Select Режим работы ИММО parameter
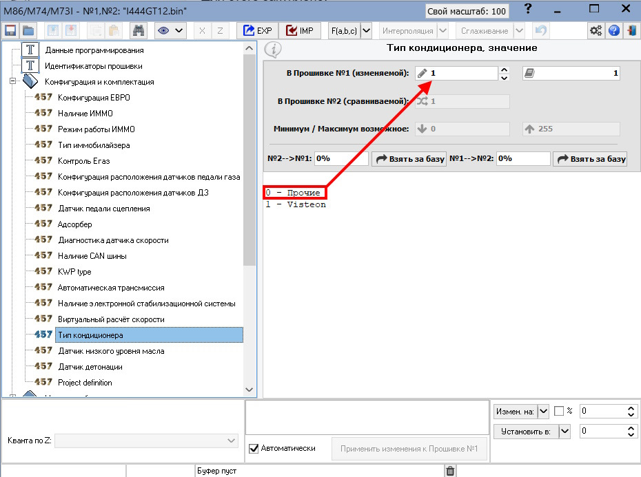The height and width of the screenshot is (477, 641). 96,129
